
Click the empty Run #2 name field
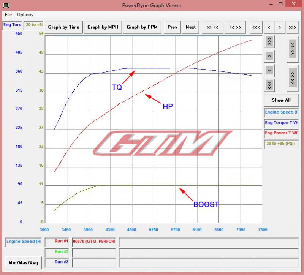point(94,253)
